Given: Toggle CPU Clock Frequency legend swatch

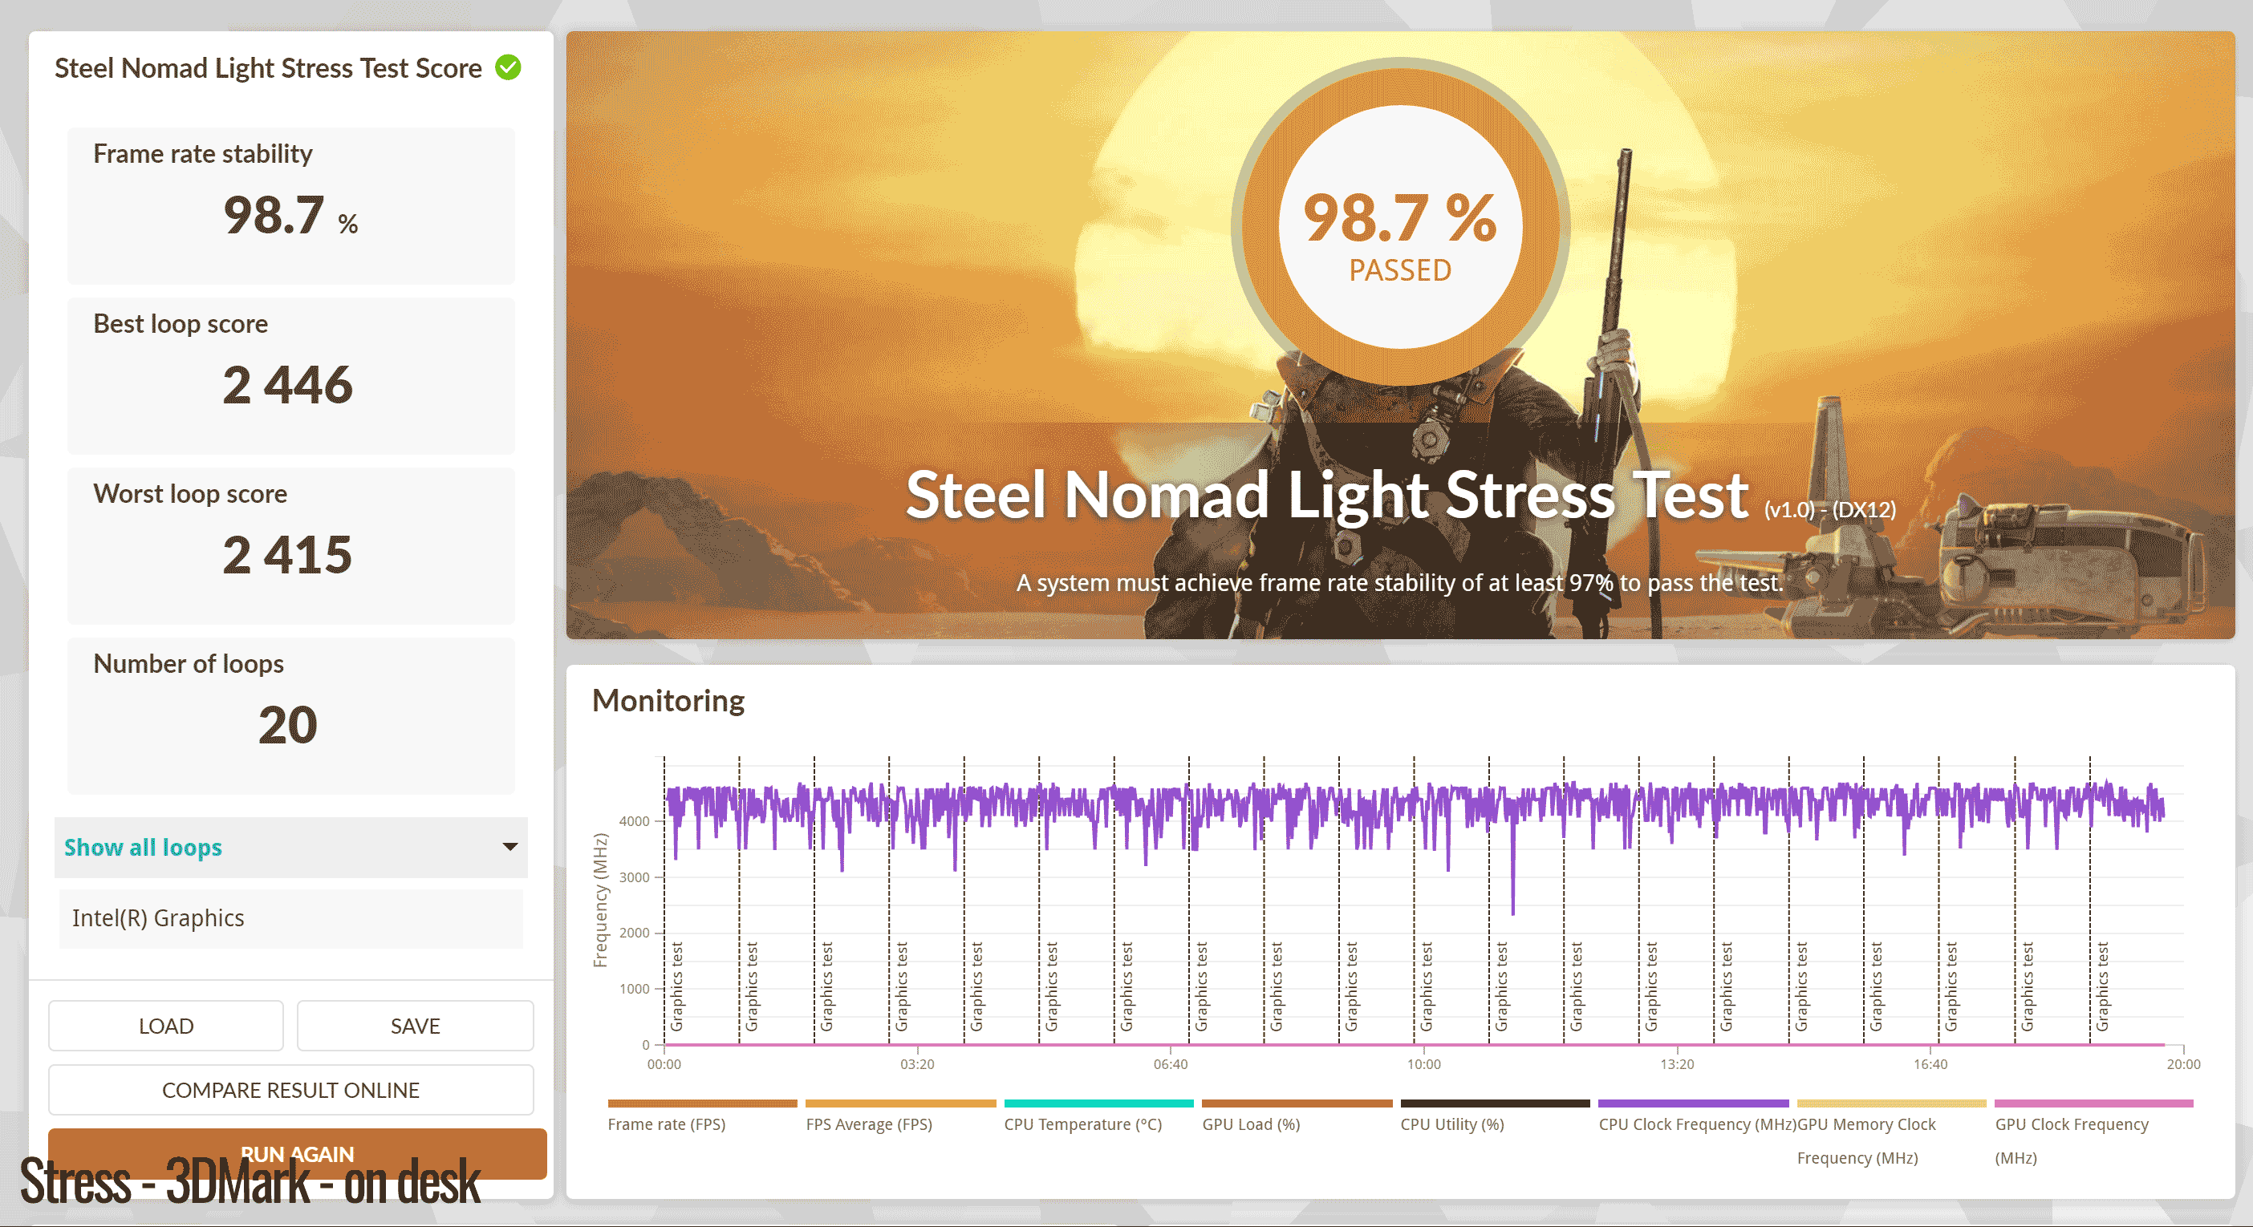Looking at the screenshot, I should (1693, 1103).
